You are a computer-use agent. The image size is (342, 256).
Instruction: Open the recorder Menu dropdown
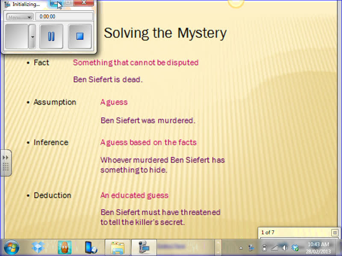coord(20,17)
